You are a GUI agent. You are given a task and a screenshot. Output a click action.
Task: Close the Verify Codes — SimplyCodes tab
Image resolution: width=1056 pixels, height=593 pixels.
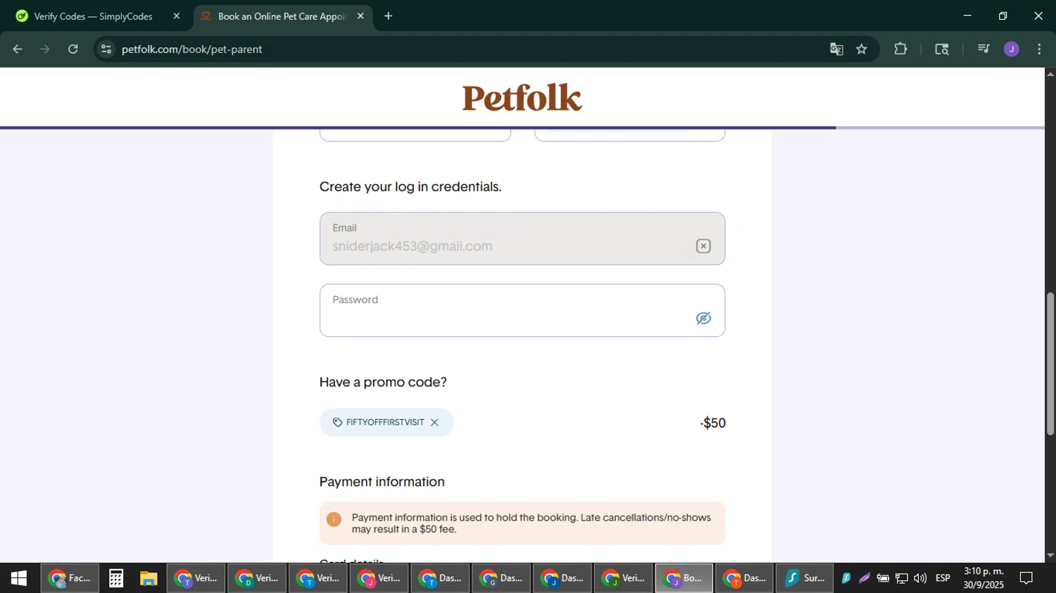[177, 16]
